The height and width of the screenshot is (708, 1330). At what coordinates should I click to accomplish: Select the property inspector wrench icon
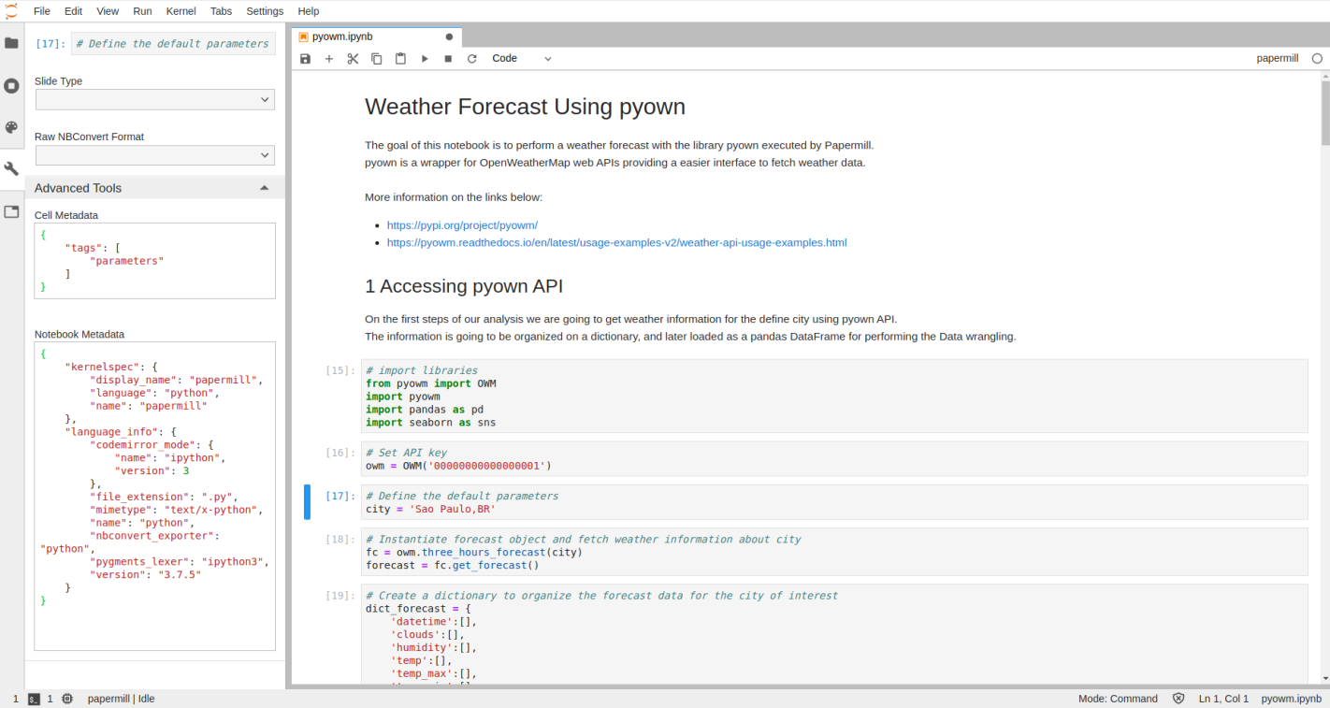11,168
